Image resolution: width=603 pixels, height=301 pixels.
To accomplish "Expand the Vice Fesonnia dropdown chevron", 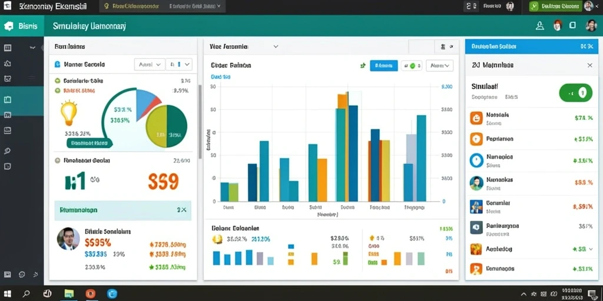I will click(276, 46).
